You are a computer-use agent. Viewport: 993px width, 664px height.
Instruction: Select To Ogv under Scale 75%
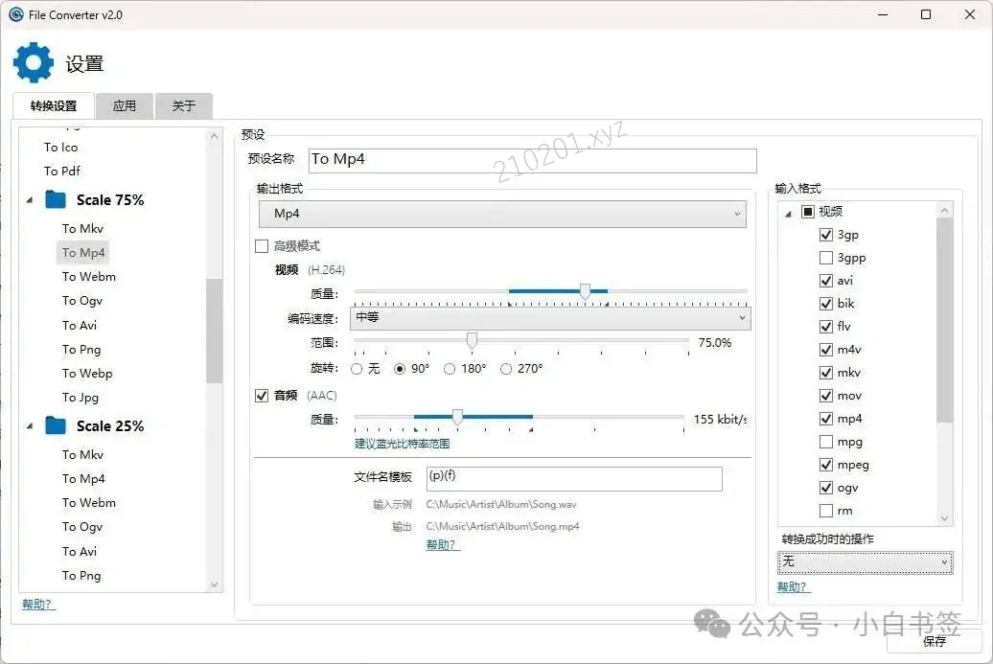(x=81, y=301)
